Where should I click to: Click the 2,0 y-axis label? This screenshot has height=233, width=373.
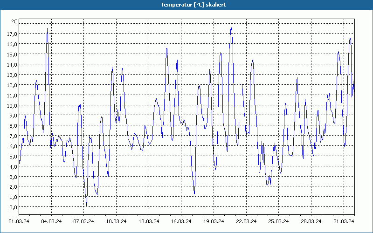(14, 187)
